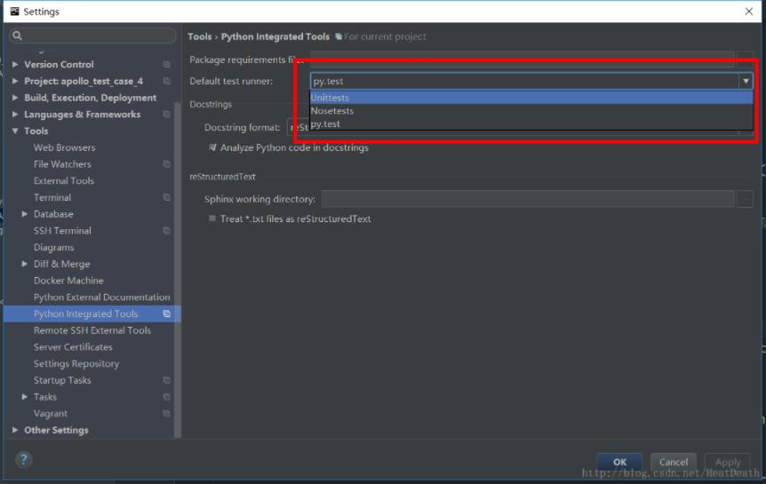Click the Cancel button
The width and height of the screenshot is (766, 484).
[674, 462]
